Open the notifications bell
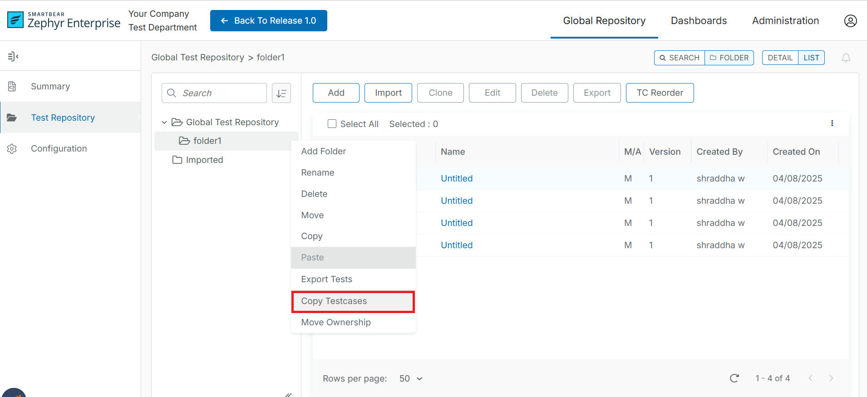Viewport: 867px width, 397px height. (846, 58)
